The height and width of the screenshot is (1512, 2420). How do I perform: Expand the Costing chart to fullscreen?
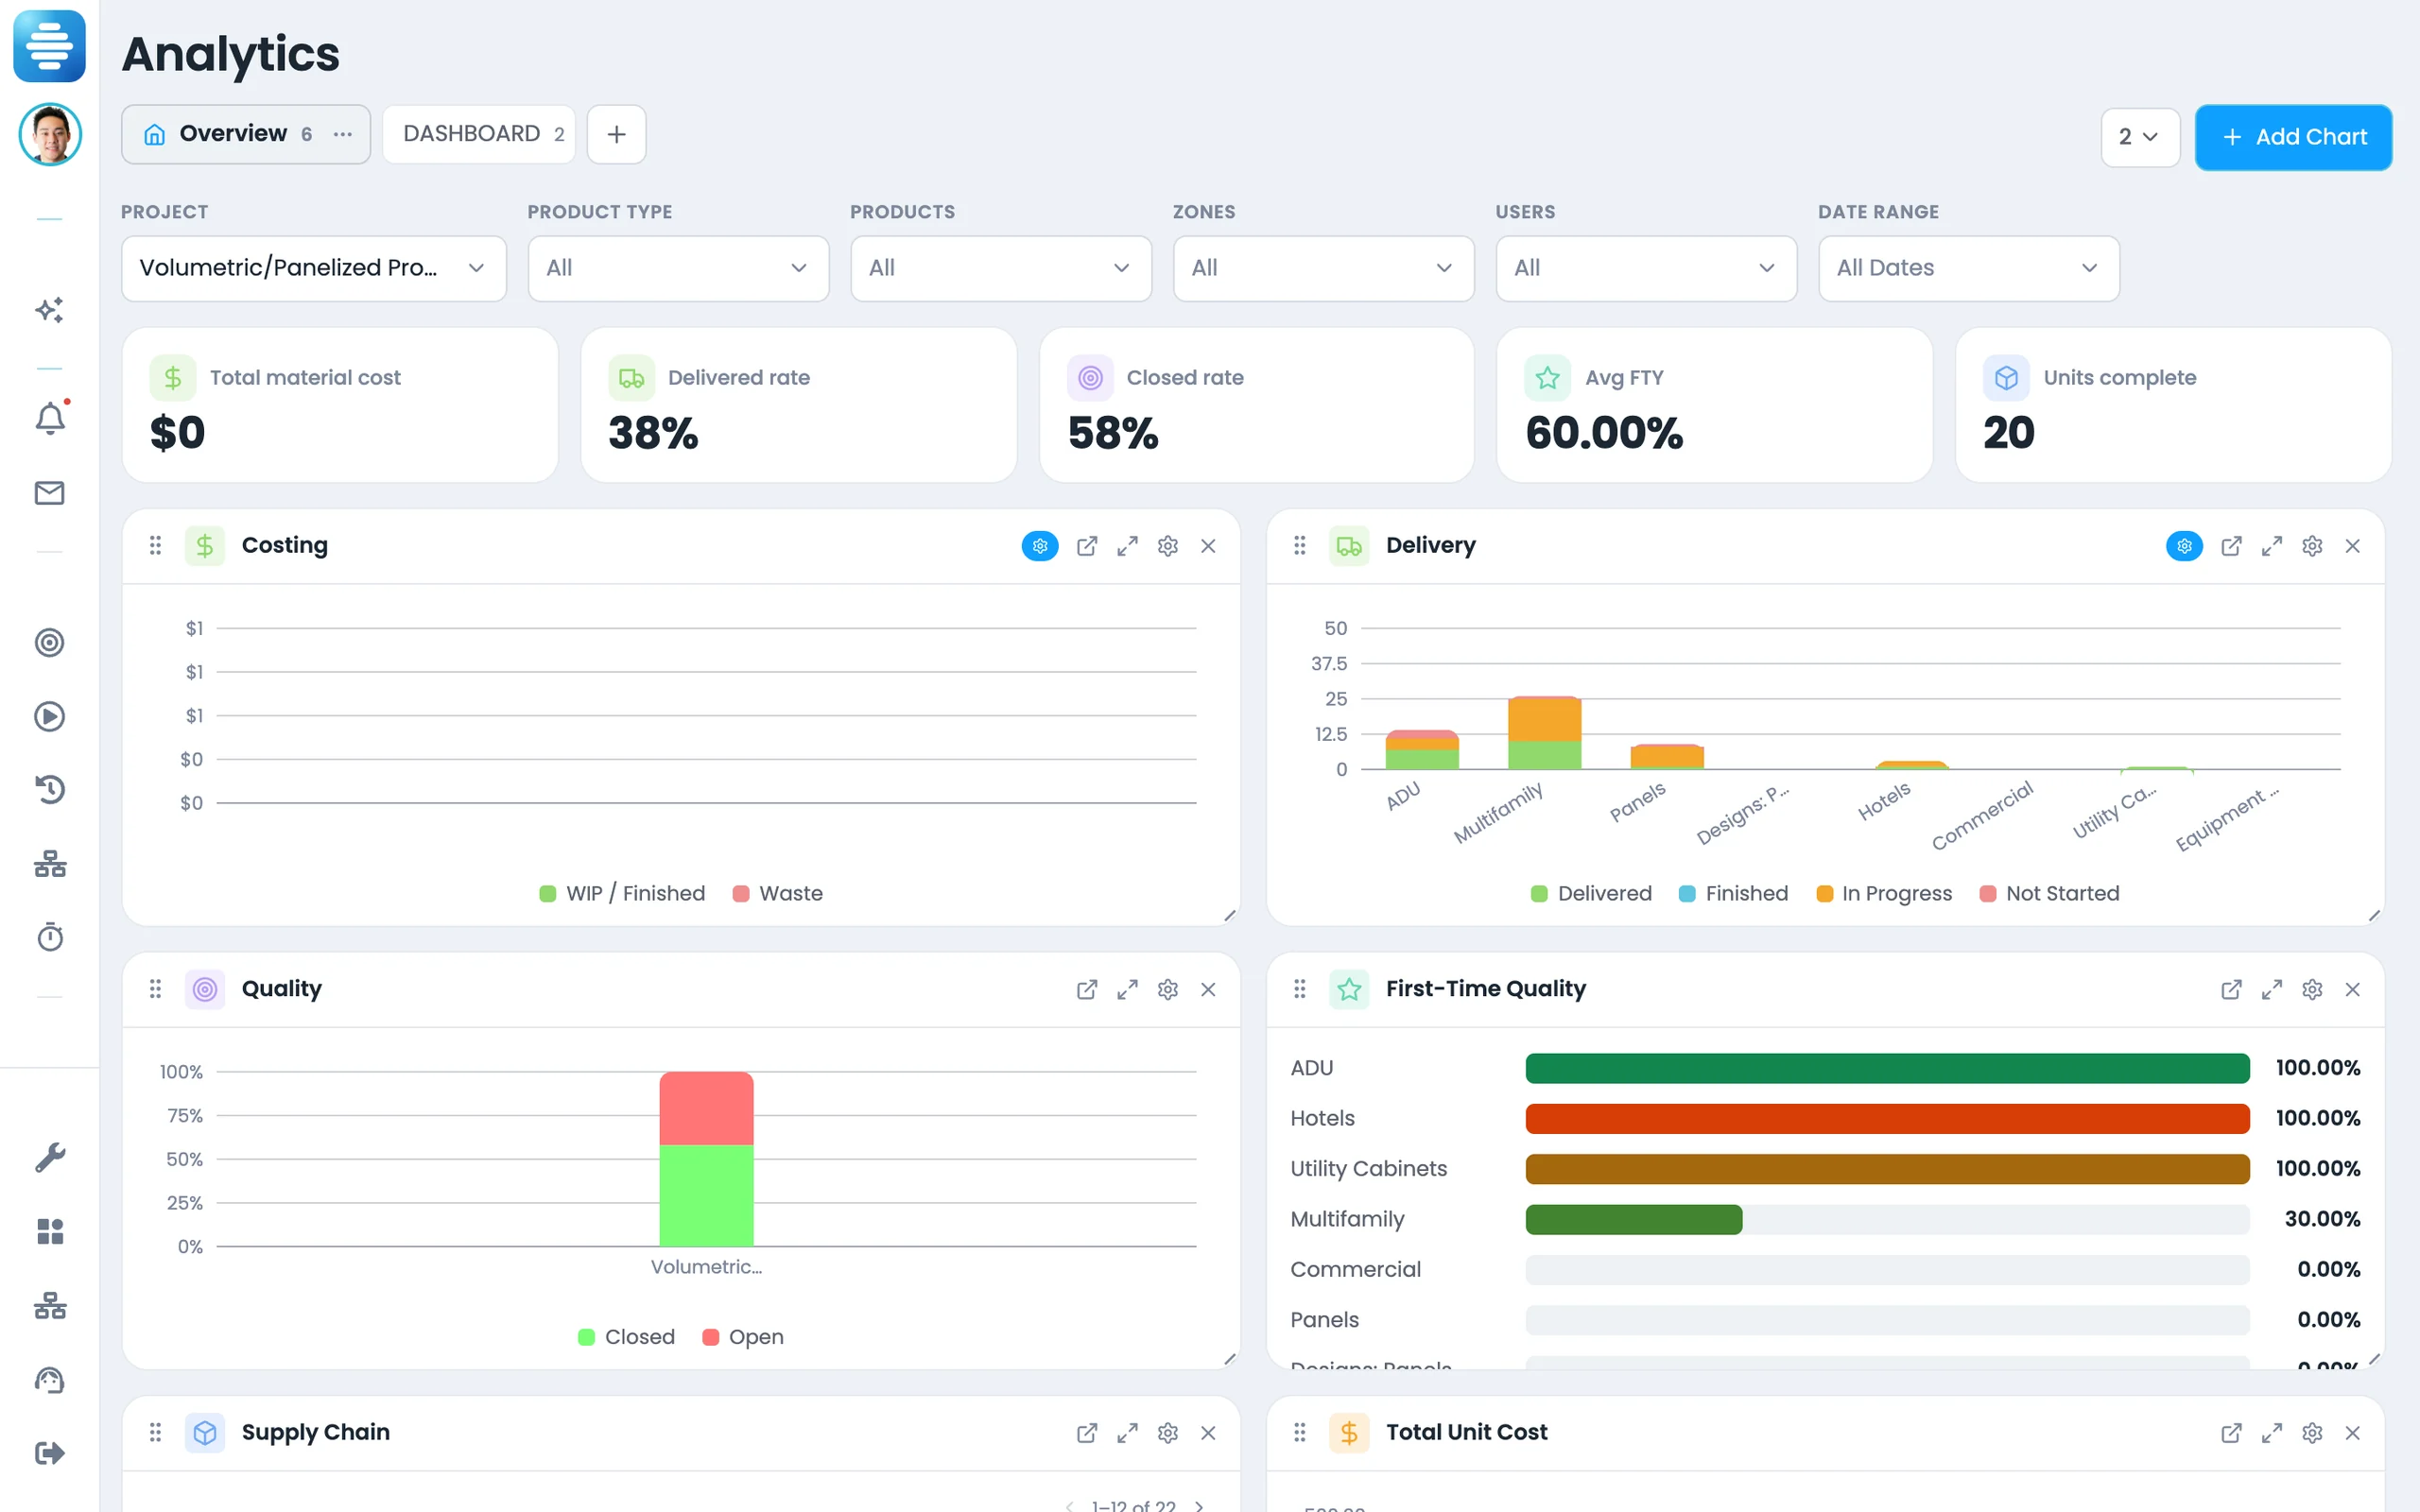click(1127, 546)
